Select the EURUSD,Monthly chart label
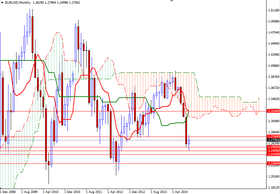280x194 pixels. click(17, 3)
